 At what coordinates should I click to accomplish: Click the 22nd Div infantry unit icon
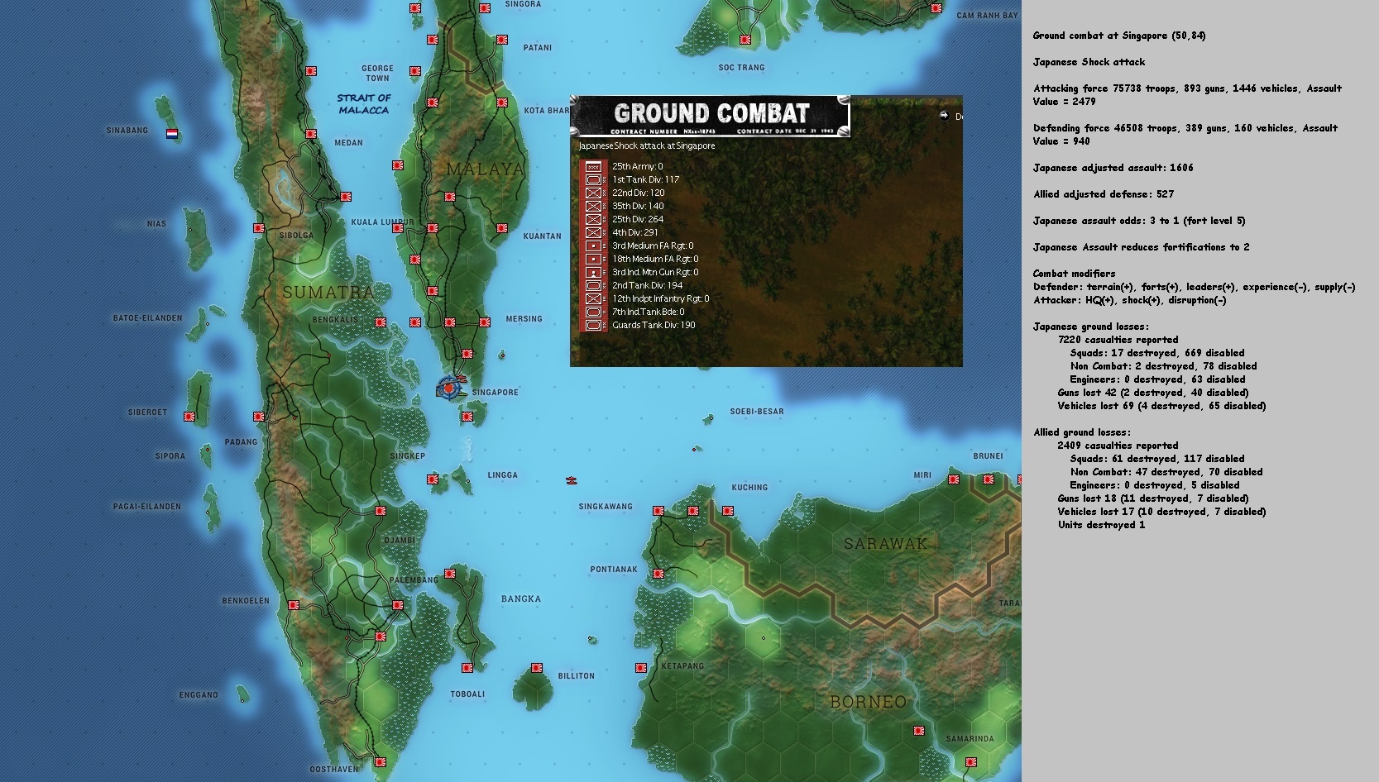click(592, 193)
